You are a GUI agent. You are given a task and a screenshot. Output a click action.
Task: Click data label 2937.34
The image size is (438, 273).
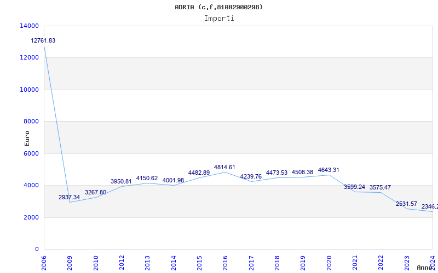[x=69, y=197]
